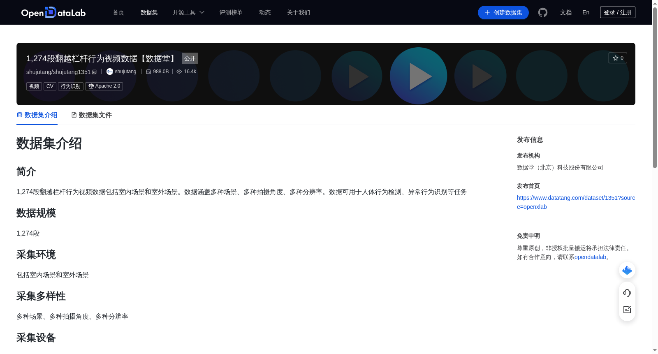This screenshot has height=354, width=658.
Task: Click the shujutang/shujutang1351 dataset path
Action: (x=58, y=72)
